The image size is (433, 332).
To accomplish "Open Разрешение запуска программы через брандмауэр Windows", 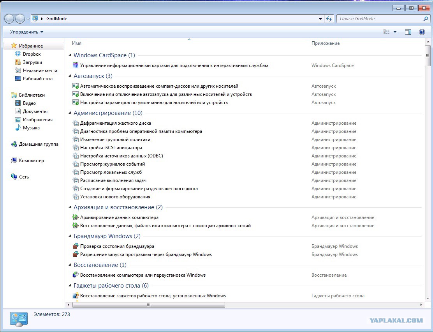I will 146,254.
